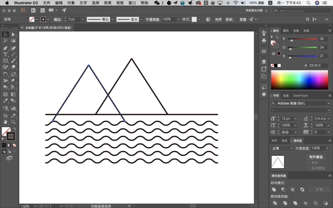Select the Scale tool

tap(13, 74)
